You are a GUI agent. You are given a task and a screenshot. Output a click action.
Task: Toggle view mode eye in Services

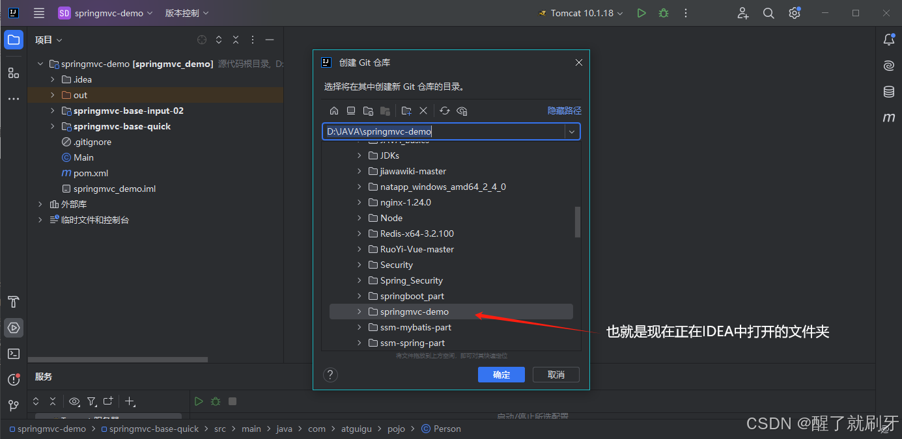(74, 401)
